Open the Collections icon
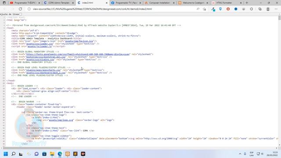The height and width of the screenshot is (158, 281). [x=260, y=9]
